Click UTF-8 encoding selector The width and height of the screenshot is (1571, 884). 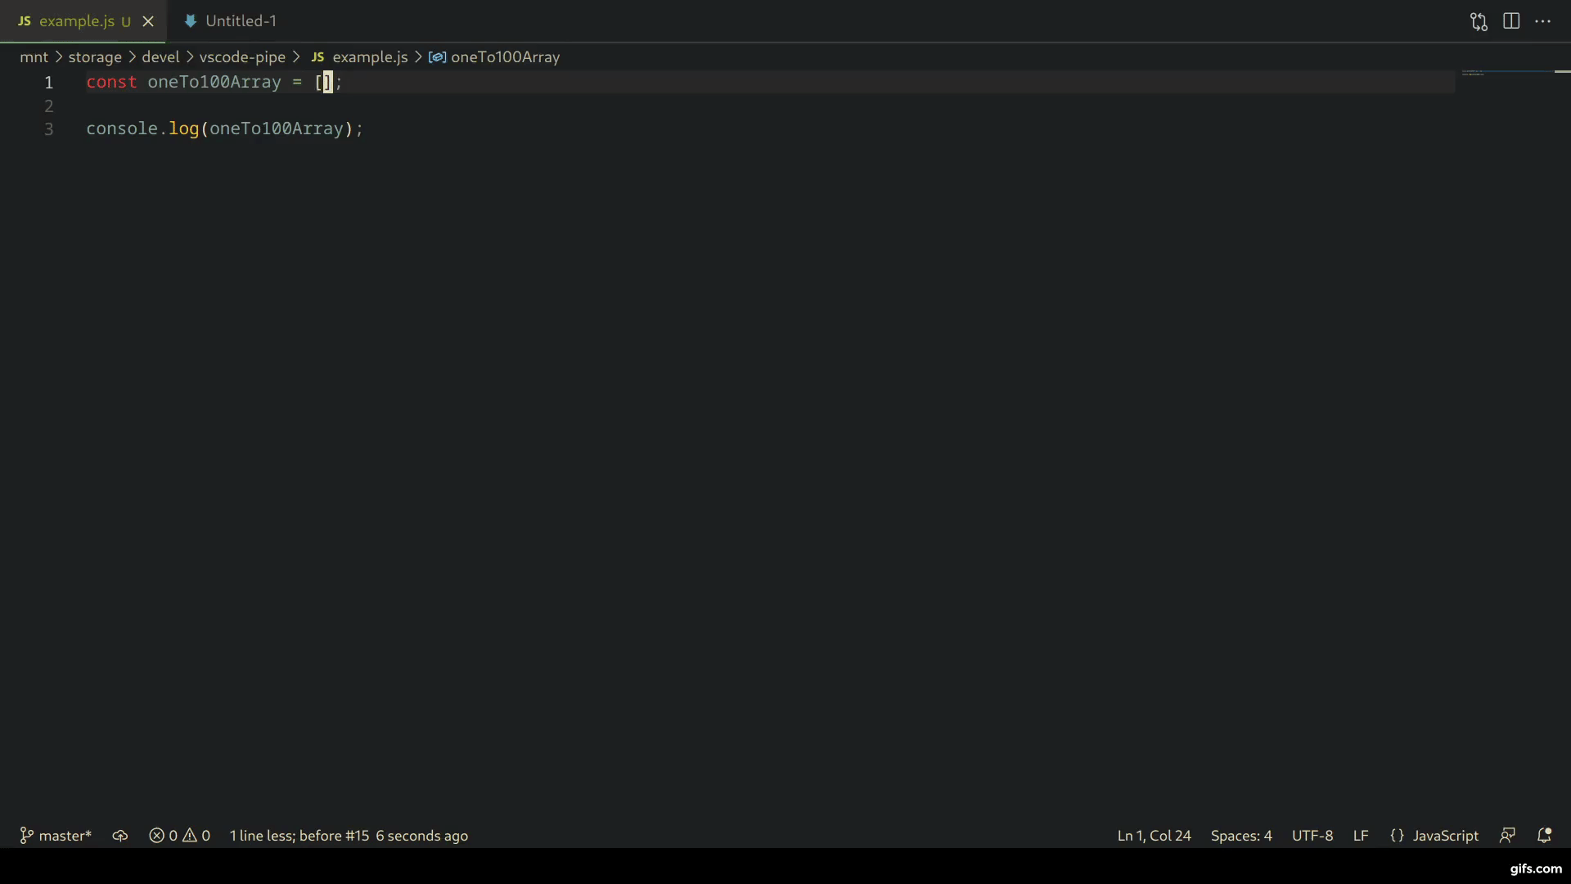pyautogui.click(x=1312, y=836)
